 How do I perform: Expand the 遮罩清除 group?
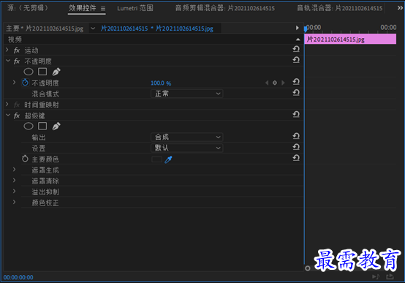pyautogui.click(x=15, y=181)
